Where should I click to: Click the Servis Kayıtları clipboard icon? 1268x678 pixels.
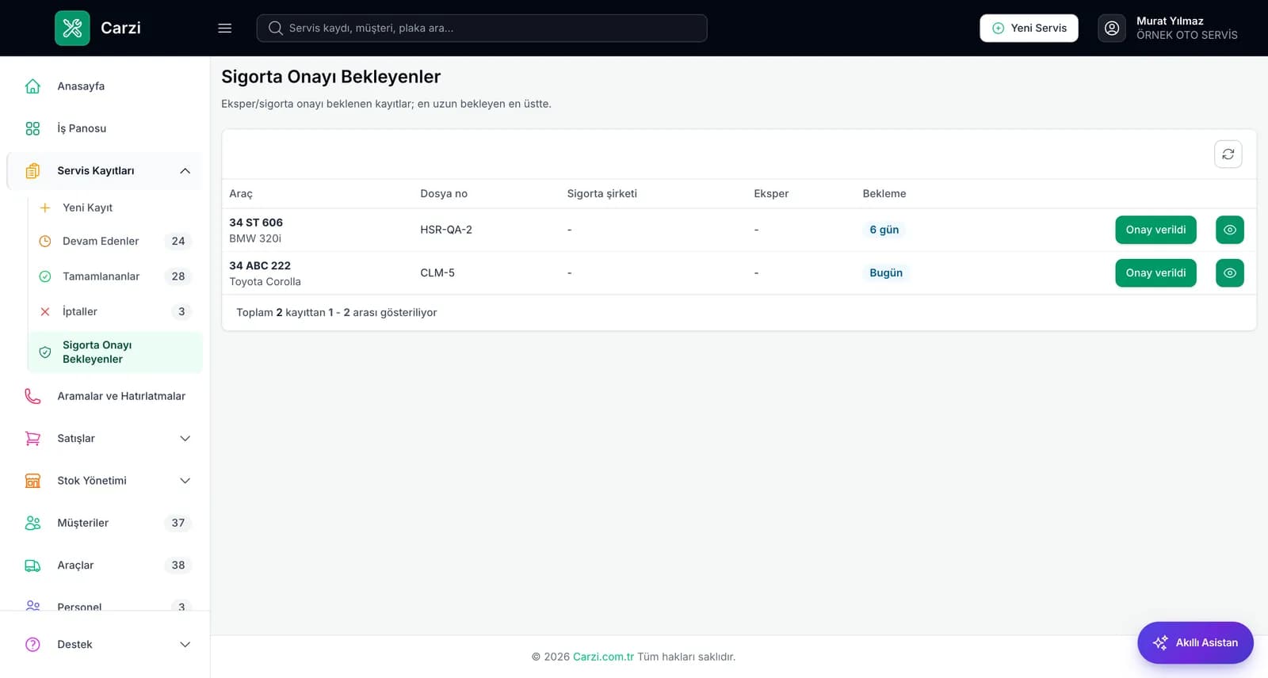click(32, 171)
